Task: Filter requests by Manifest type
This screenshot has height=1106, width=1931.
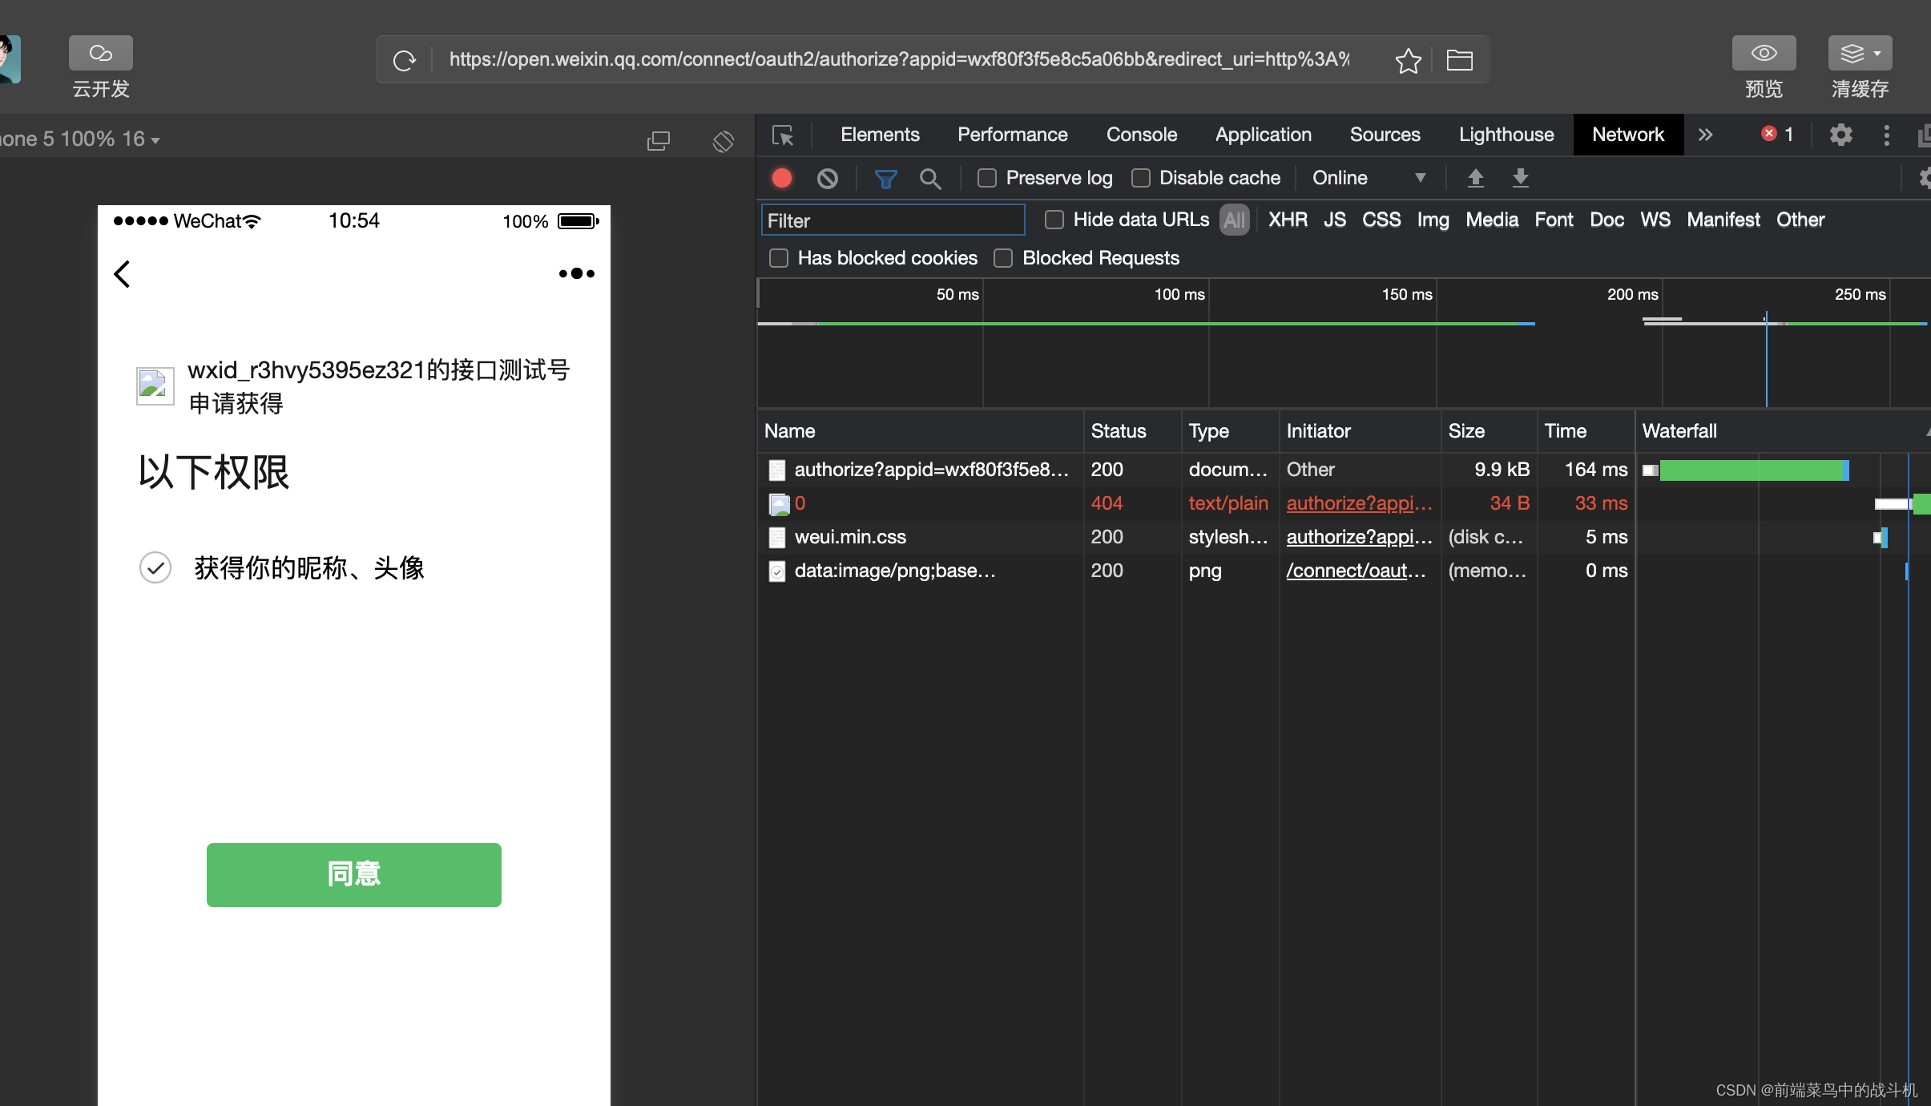Action: point(1723,220)
